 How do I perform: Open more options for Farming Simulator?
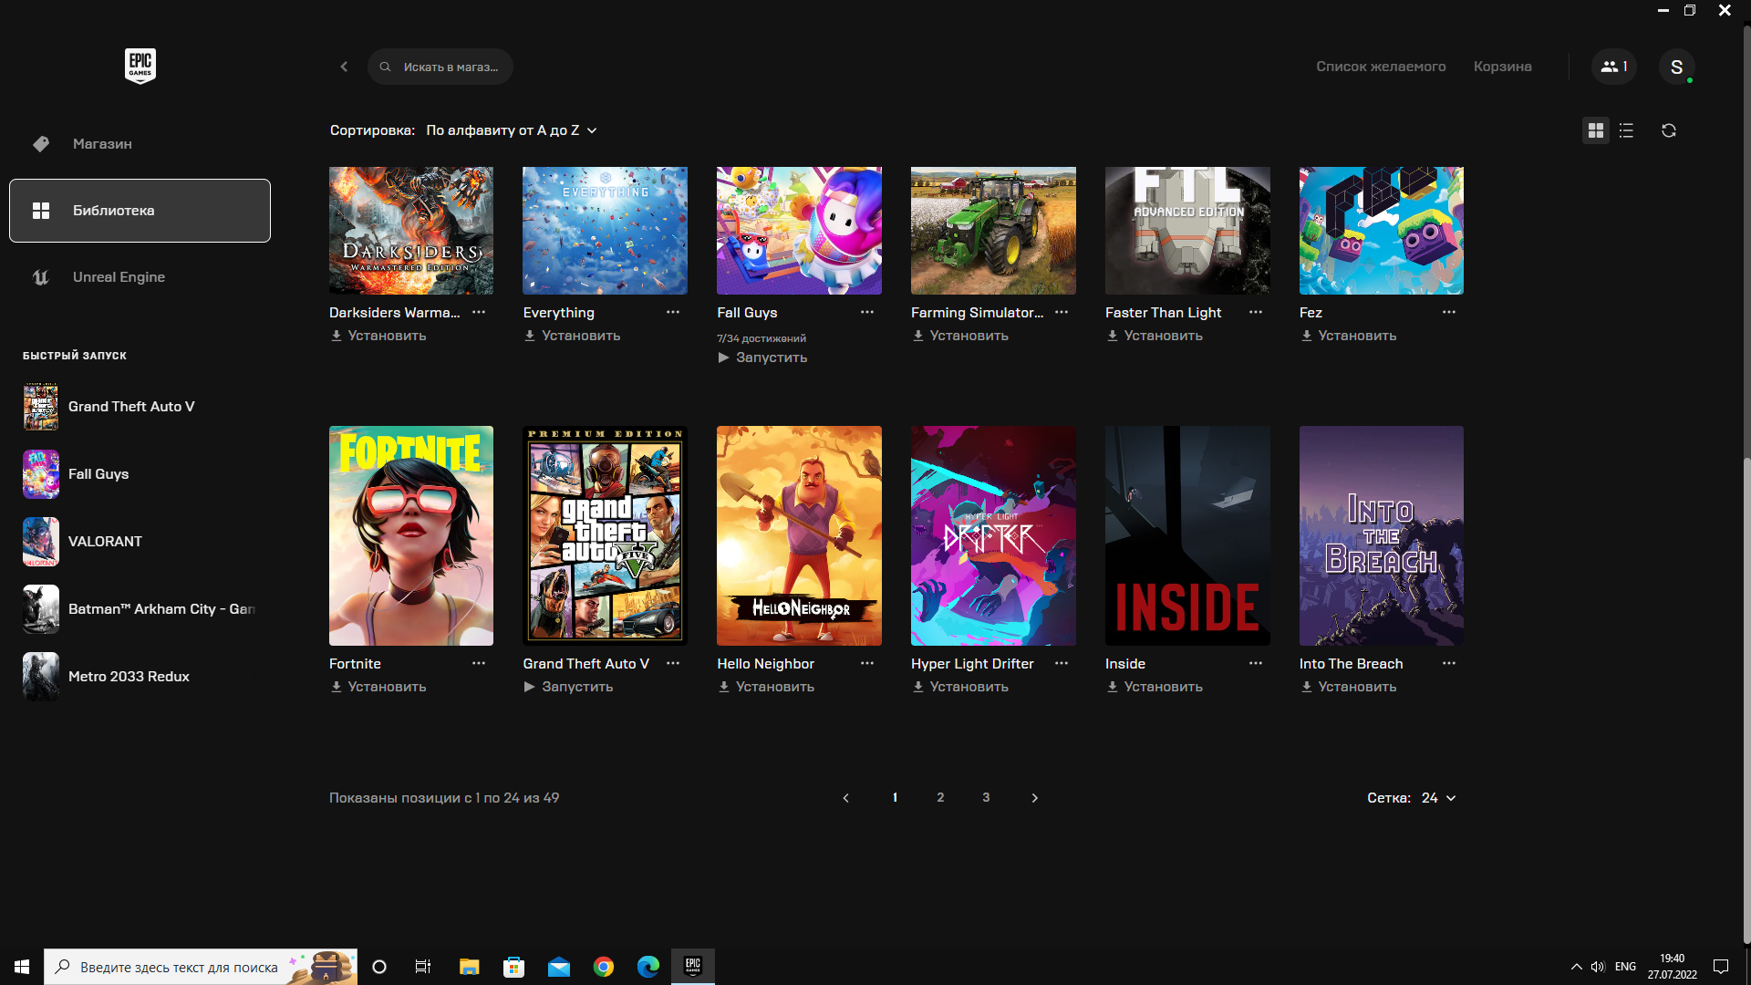pyautogui.click(x=1062, y=312)
